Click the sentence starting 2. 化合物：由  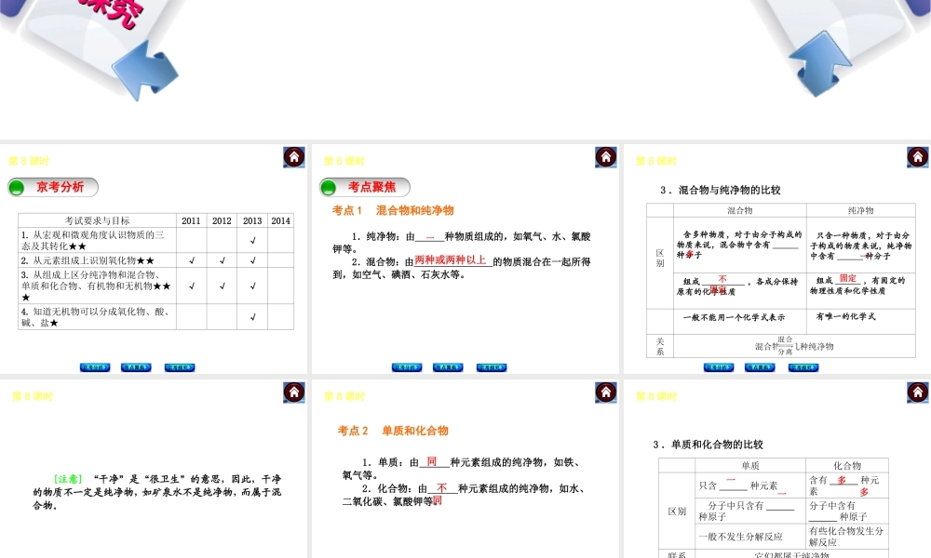[x=464, y=495]
